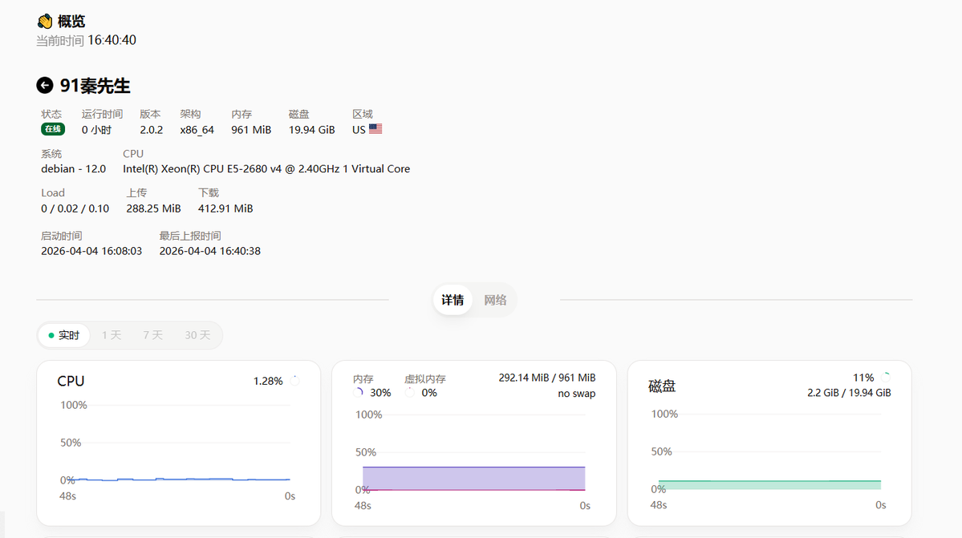Click the CPU usage ring indicator
Image resolution: width=962 pixels, height=538 pixels.
(x=295, y=381)
